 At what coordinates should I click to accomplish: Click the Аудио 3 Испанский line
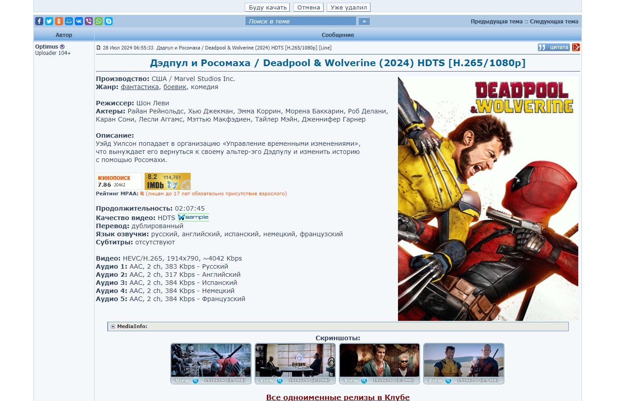pos(167,283)
